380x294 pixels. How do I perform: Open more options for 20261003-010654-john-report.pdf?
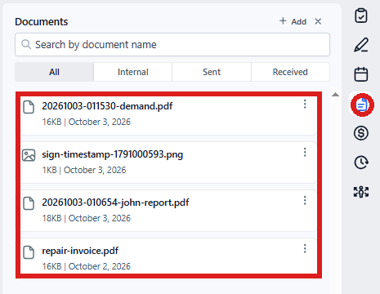[305, 200]
